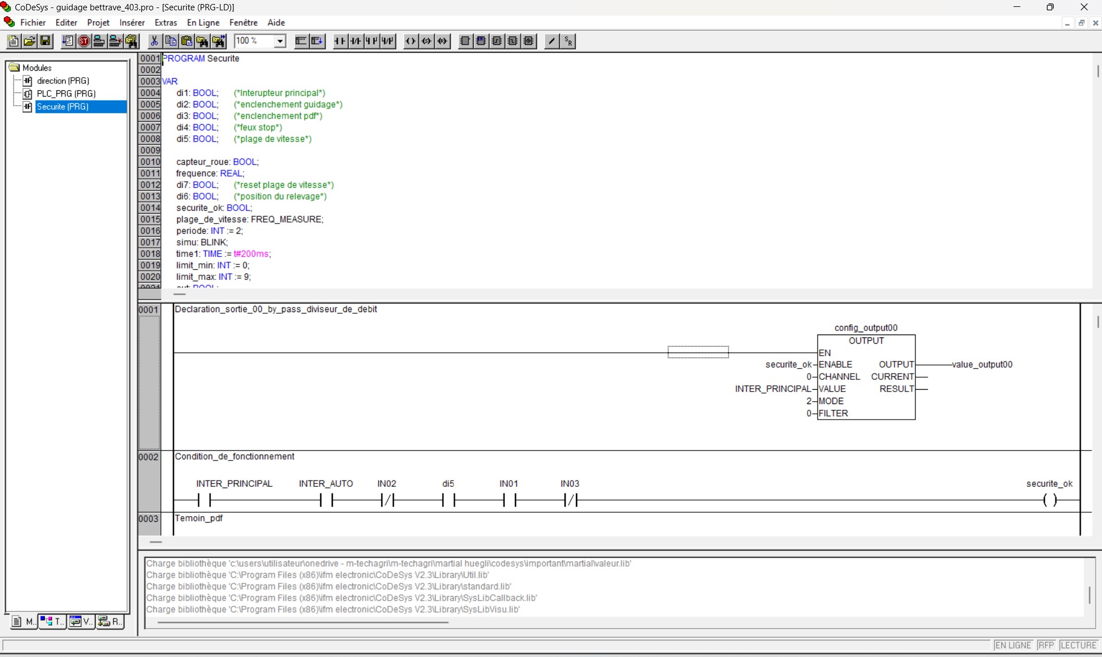The height and width of the screenshot is (657, 1102).
Task: Click the red Stop icon in toolbar
Action: click(84, 41)
